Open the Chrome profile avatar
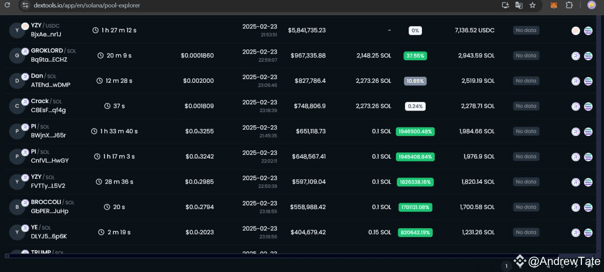The image size is (604, 272). tap(591, 5)
